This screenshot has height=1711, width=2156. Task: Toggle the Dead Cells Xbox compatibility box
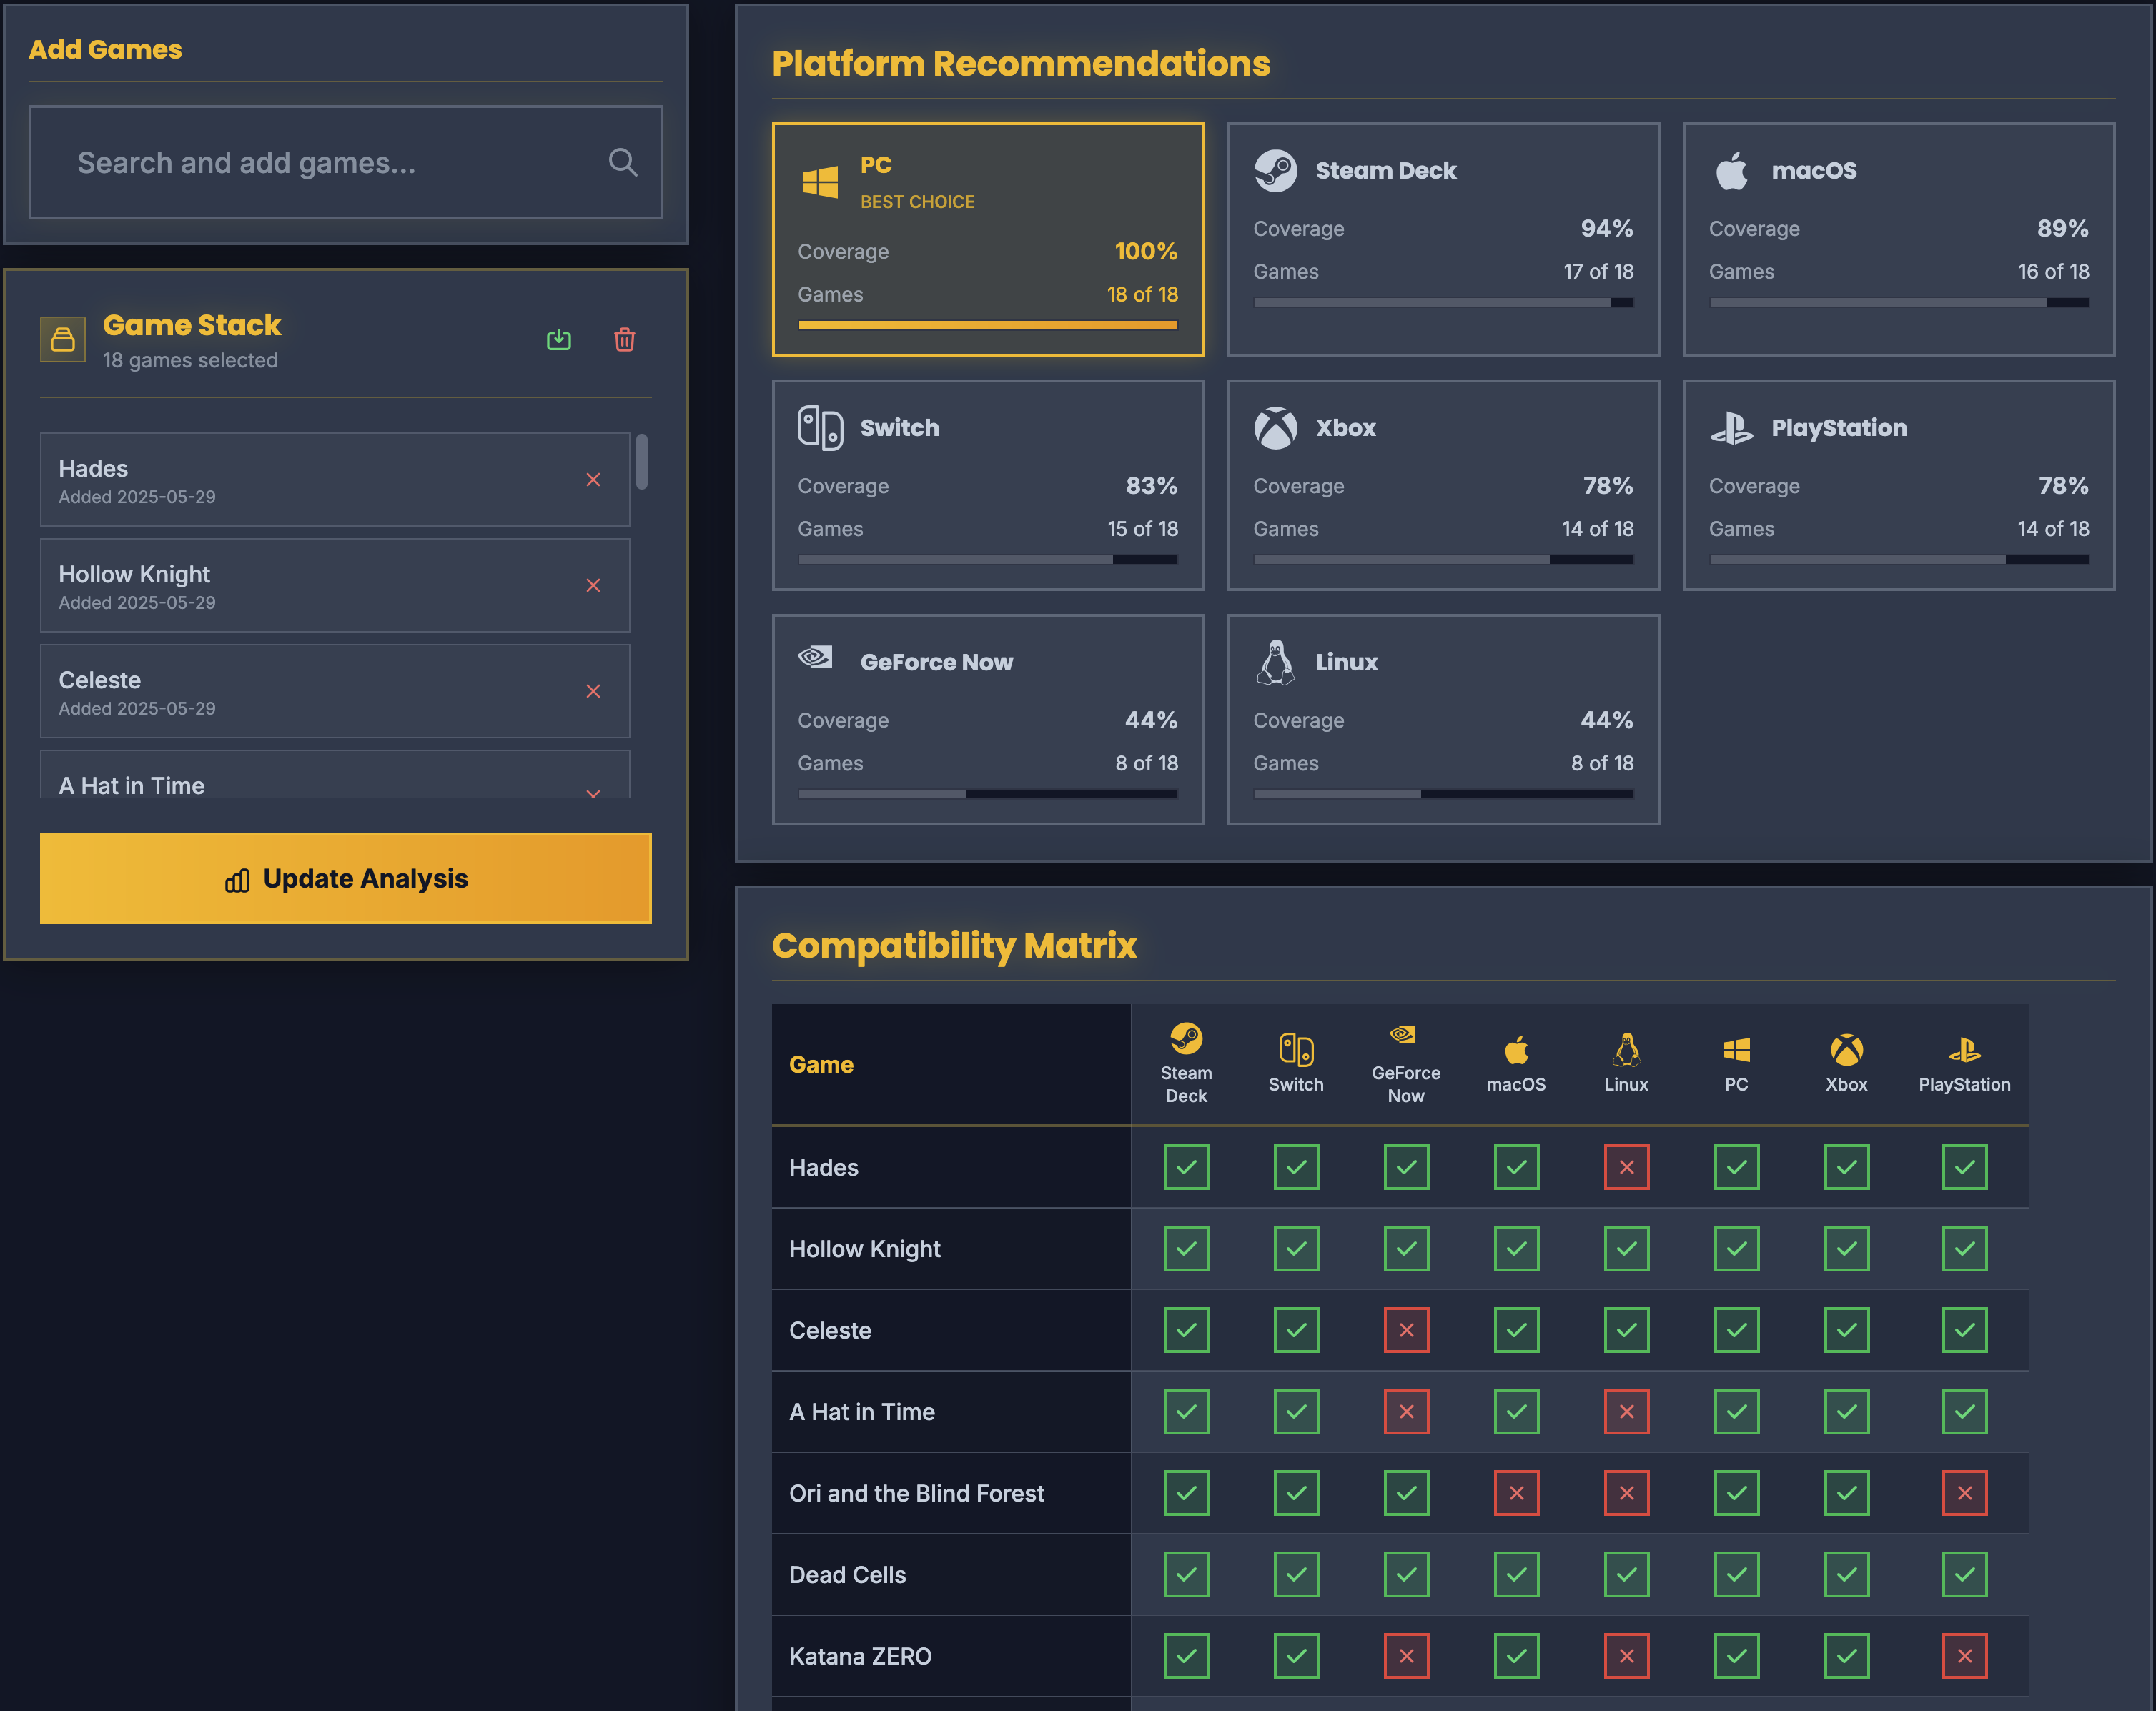(x=1846, y=1574)
